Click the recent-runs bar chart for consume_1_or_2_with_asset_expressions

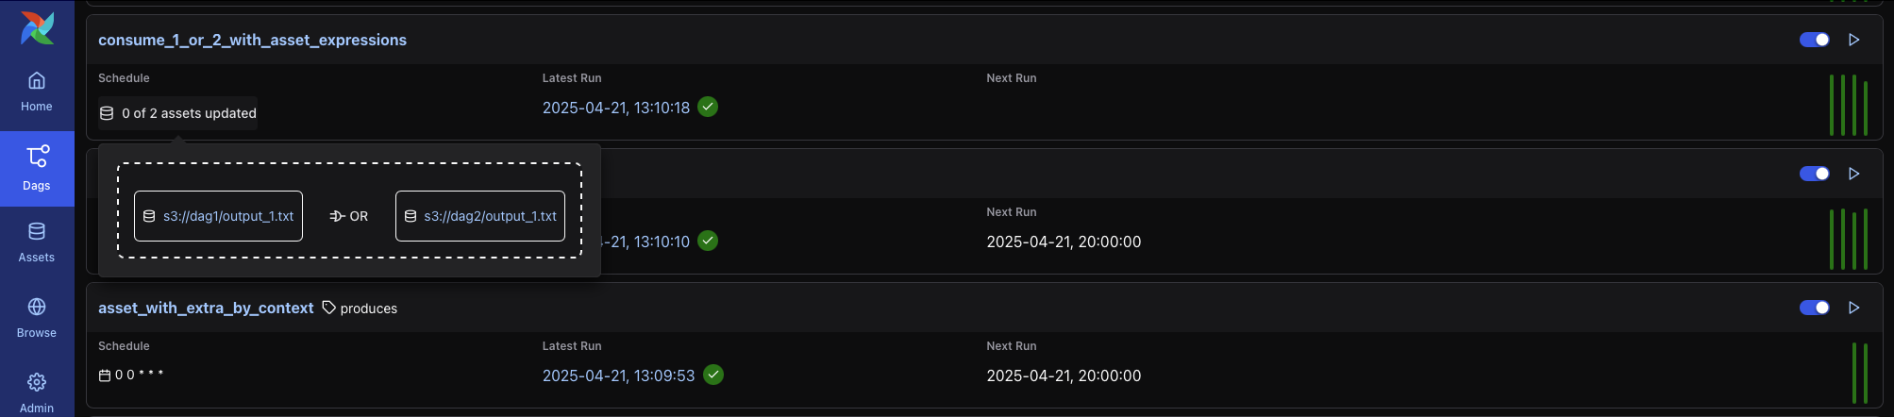pos(1848,105)
